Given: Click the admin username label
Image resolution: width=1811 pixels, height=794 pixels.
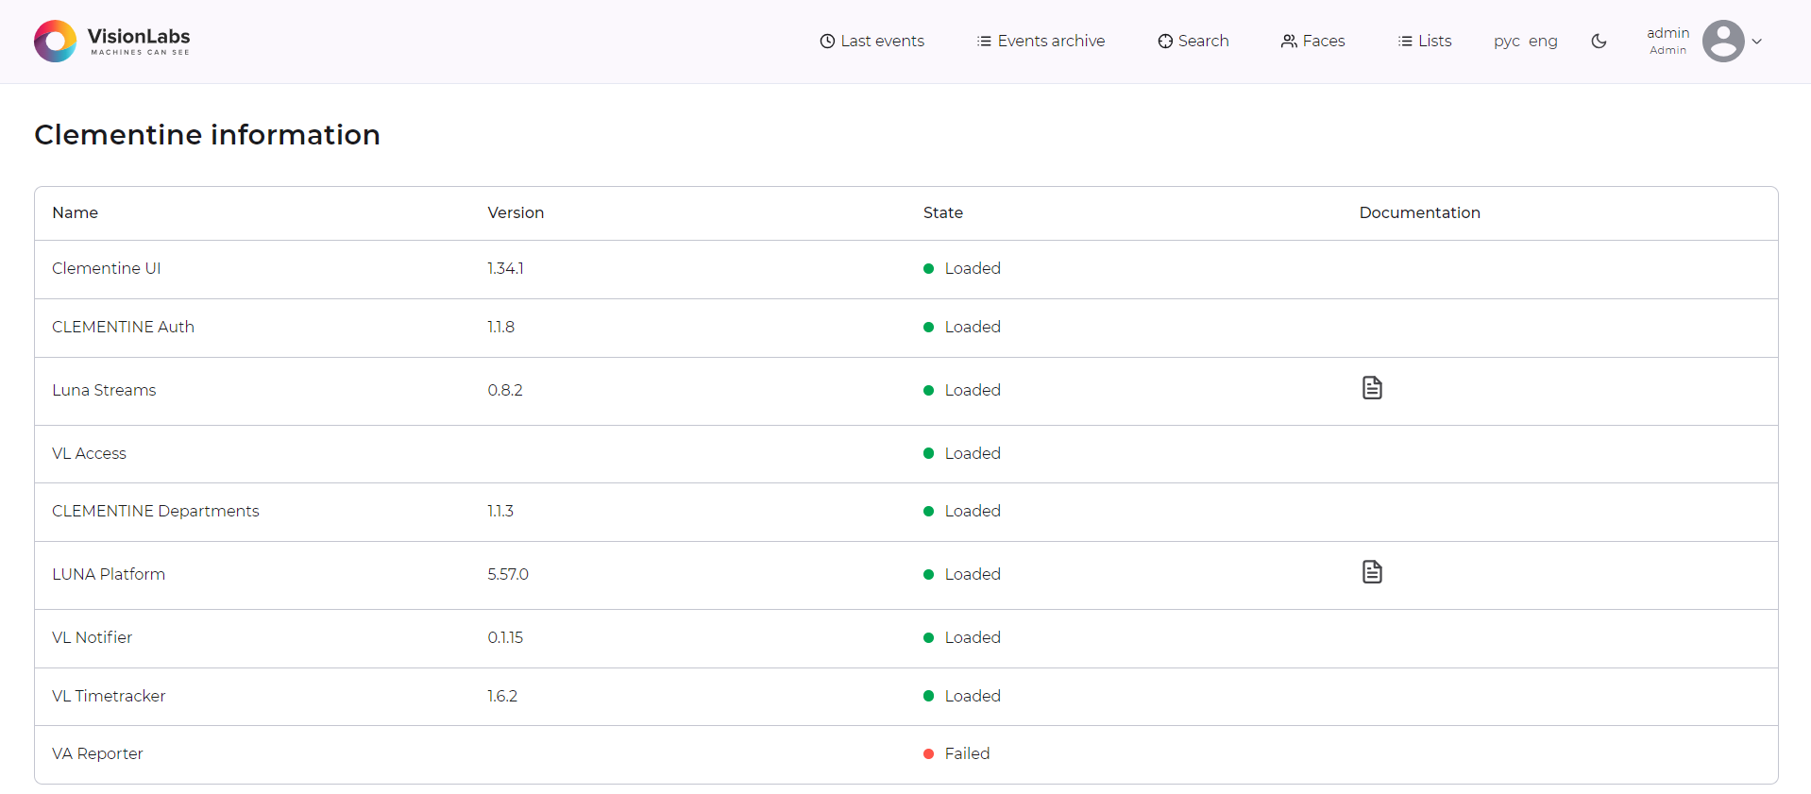Looking at the screenshot, I should pyautogui.click(x=1668, y=33).
